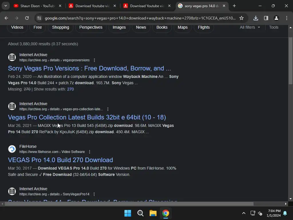Image resolution: width=293 pixels, height=220 pixels.
Task: Open the tab search dropdown arrow
Action: coord(6,6)
